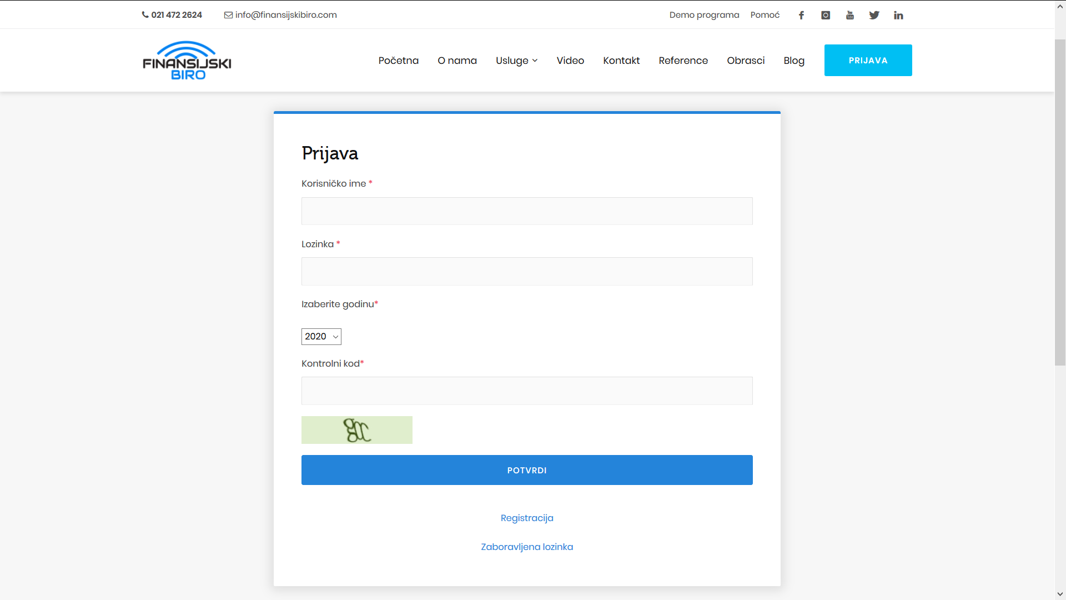Open the Instagram social icon

pos(826,15)
